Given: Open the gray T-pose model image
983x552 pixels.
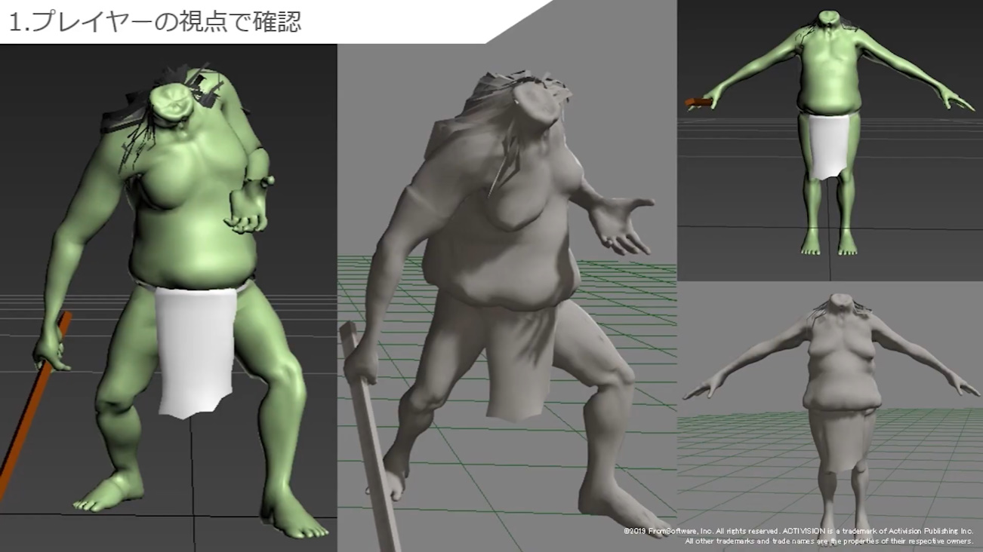Looking at the screenshot, I should point(830,416).
